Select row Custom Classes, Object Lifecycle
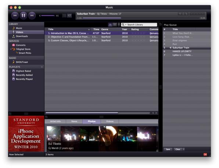This screenshot has height=168, width=219. tap(101, 40)
